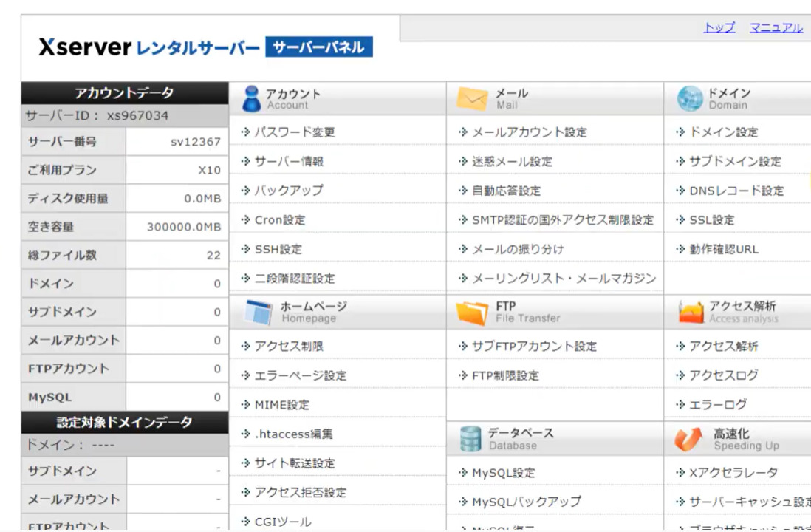Click the Xserver logo
Viewport: 811px width, 532px height.
point(85,47)
